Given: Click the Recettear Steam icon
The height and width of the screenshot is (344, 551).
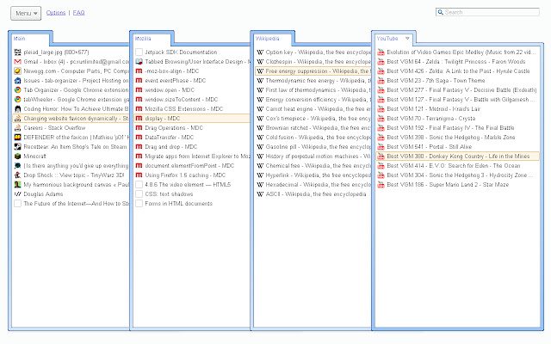Looking at the screenshot, I should [17, 147].
